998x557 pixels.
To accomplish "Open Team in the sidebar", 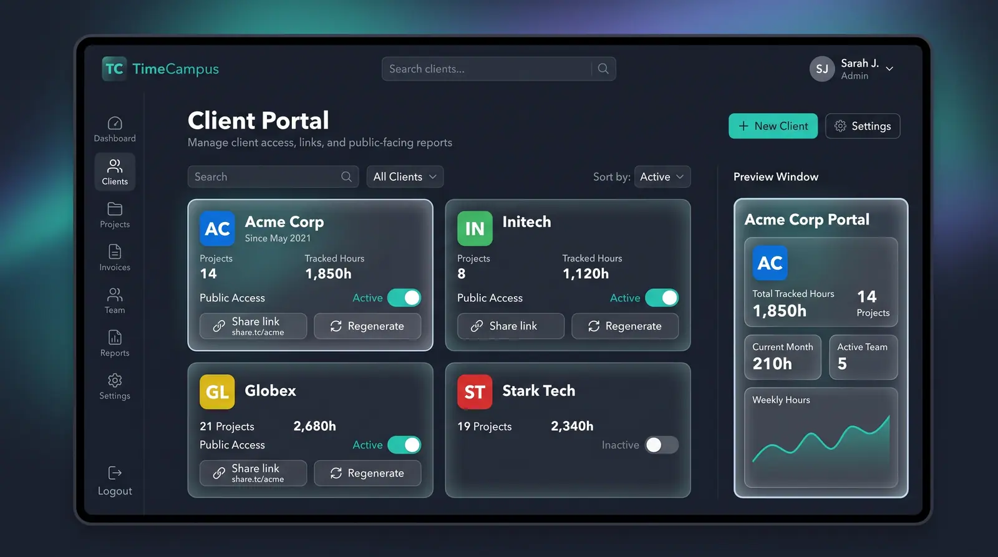I will (x=115, y=301).
